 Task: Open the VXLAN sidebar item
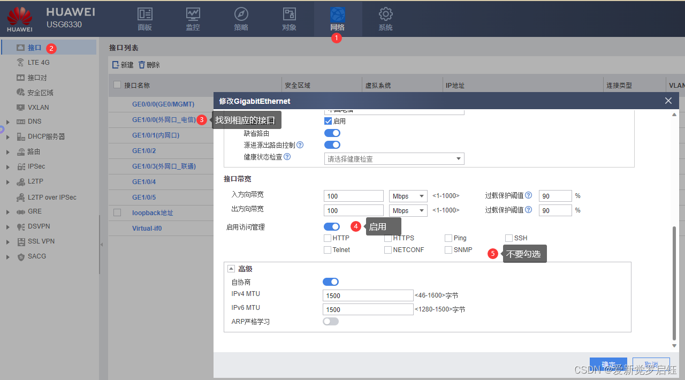(38, 107)
